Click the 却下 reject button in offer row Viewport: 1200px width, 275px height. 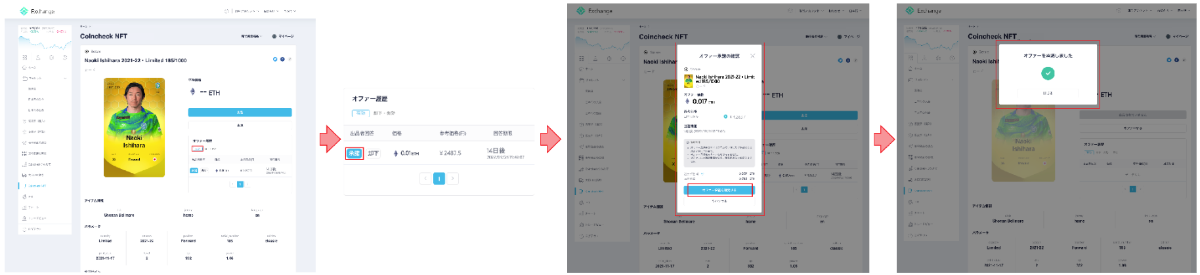click(x=373, y=153)
